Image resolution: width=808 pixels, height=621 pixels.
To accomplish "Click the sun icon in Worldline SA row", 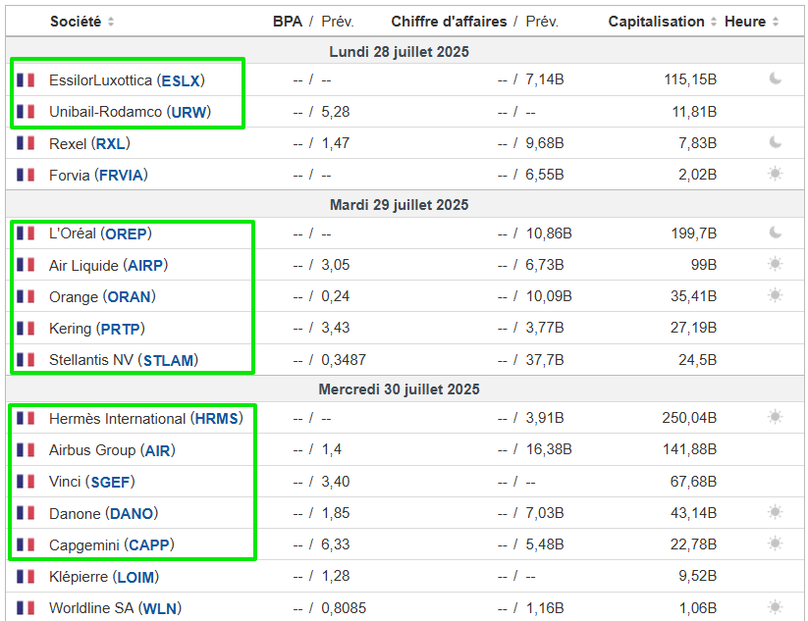I will click(776, 608).
